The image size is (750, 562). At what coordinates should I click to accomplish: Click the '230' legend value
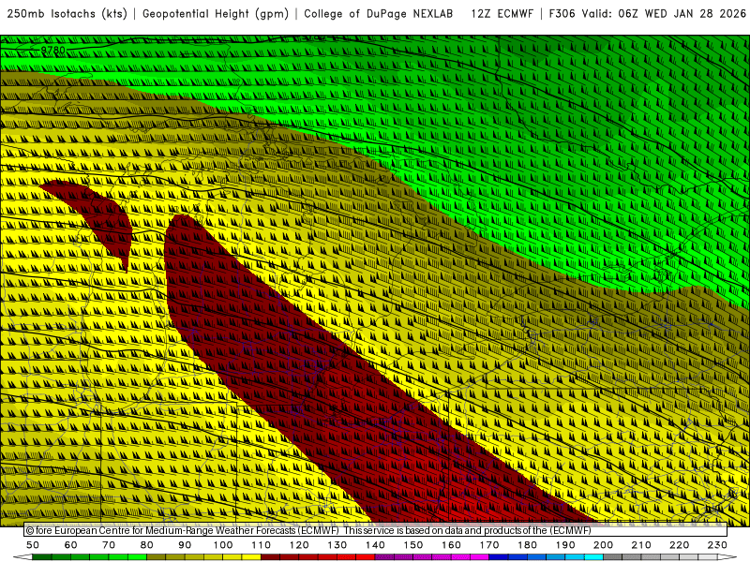(x=717, y=545)
